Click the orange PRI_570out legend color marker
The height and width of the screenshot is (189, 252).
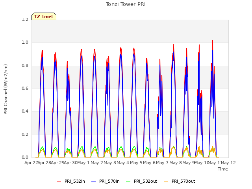click(166, 182)
